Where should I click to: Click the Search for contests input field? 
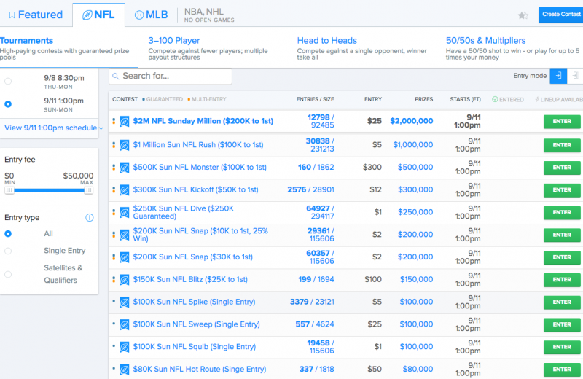171,76
